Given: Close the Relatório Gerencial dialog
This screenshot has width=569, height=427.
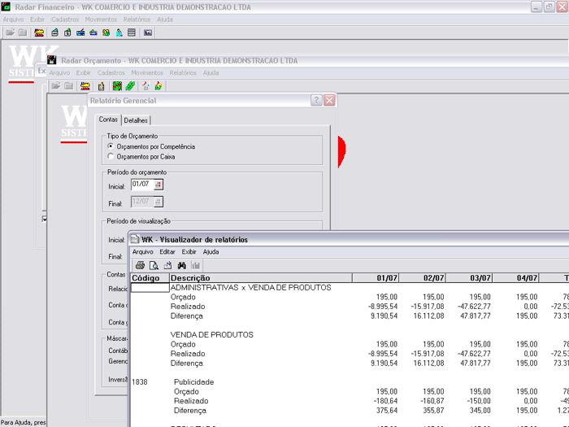Looking at the screenshot, I should [x=329, y=100].
